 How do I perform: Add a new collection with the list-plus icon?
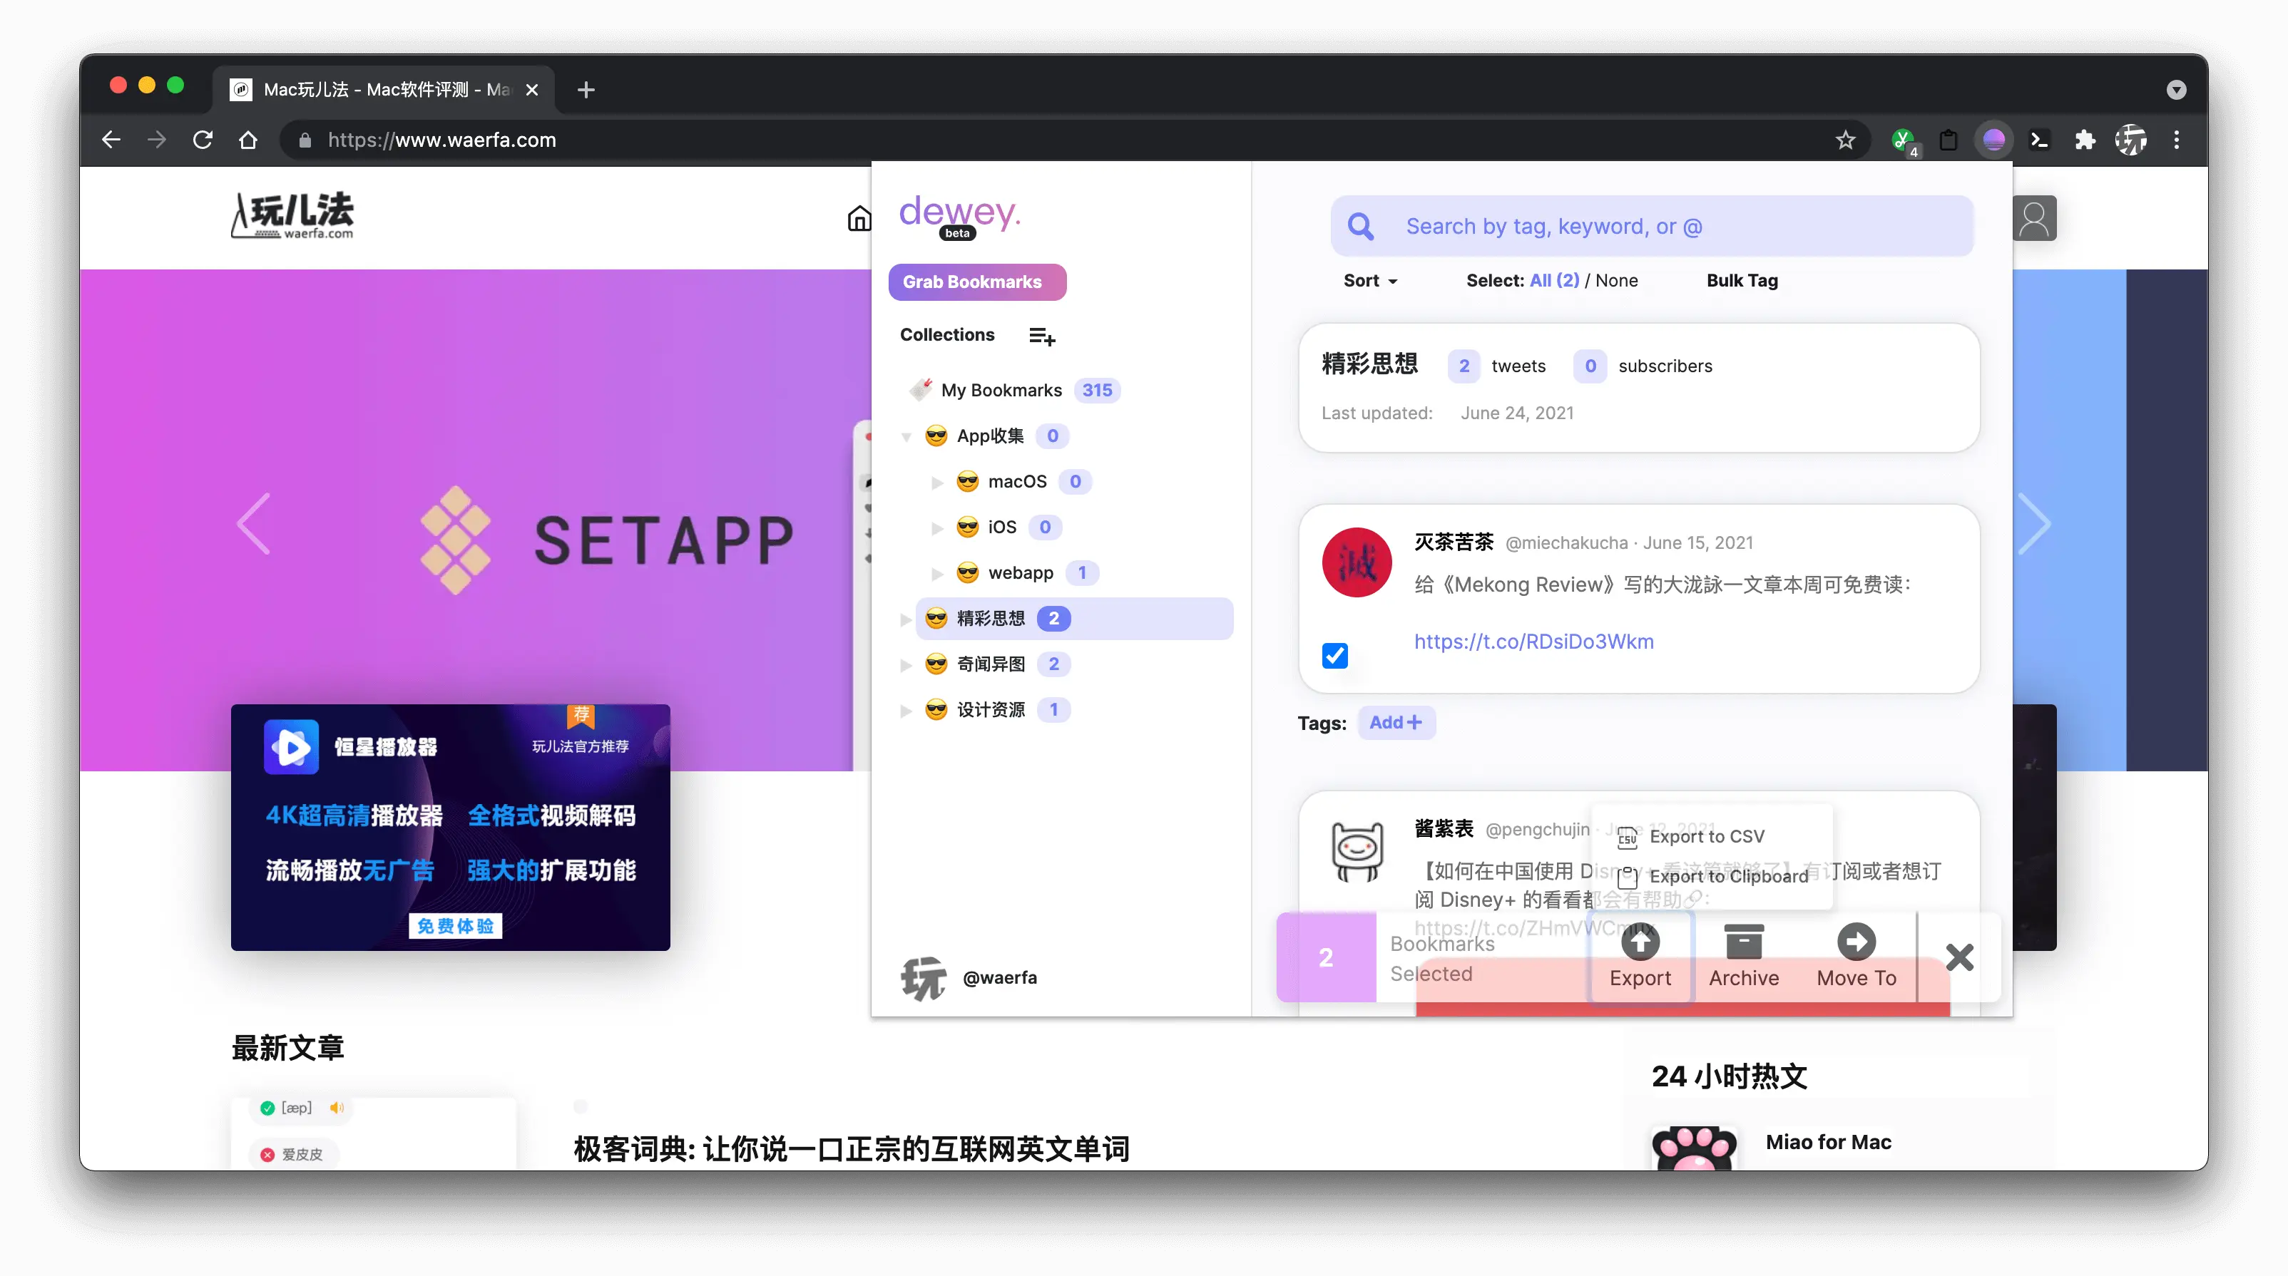click(x=1041, y=336)
